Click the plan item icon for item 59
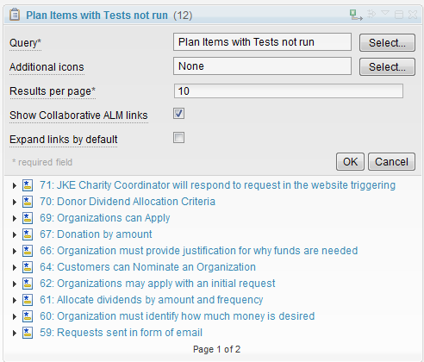This screenshot has height=362, width=424. [x=28, y=333]
